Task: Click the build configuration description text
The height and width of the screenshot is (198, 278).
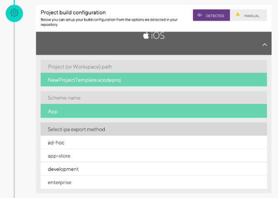Action: click(x=109, y=22)
